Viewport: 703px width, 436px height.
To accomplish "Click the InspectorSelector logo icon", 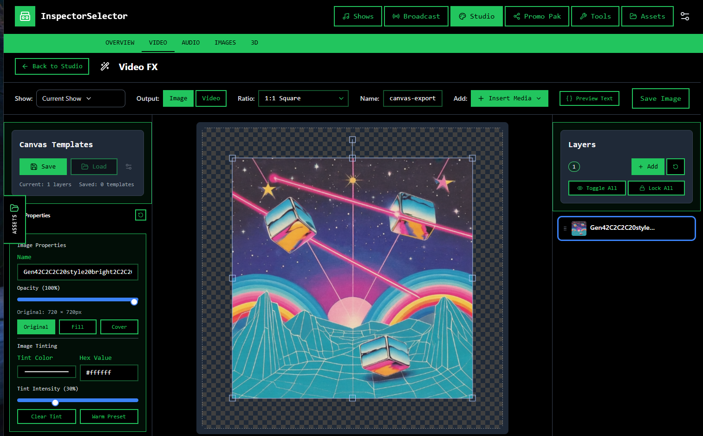I will tap(25, 16).
